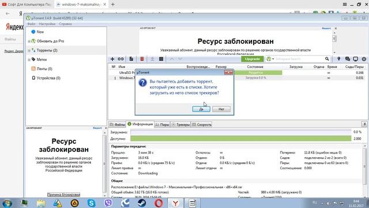The height and width of the screenshot is (208, 369).
Task: Click the Add Torrent plus icon
Action: tap(112, 59)
